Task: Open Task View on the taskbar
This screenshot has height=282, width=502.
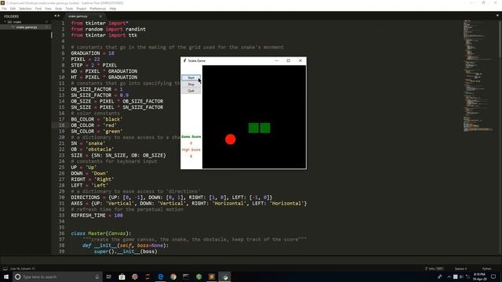Action: 108,277
